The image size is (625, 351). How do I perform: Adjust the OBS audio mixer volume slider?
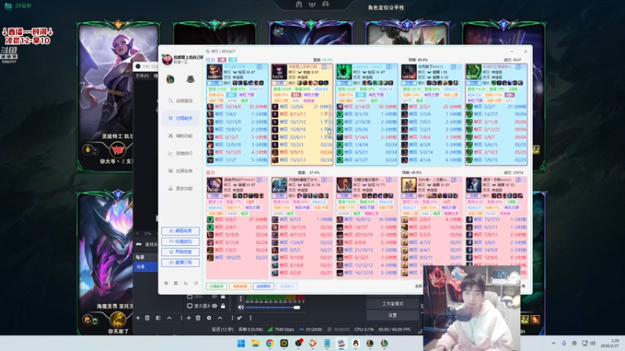coord(273,307)
